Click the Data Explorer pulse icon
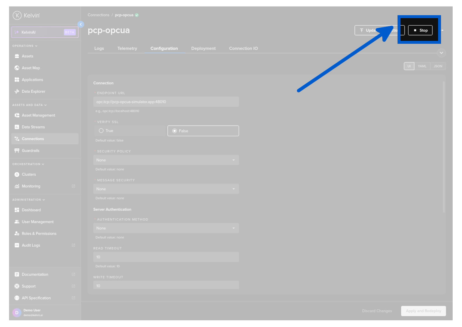 click(17, 91)
